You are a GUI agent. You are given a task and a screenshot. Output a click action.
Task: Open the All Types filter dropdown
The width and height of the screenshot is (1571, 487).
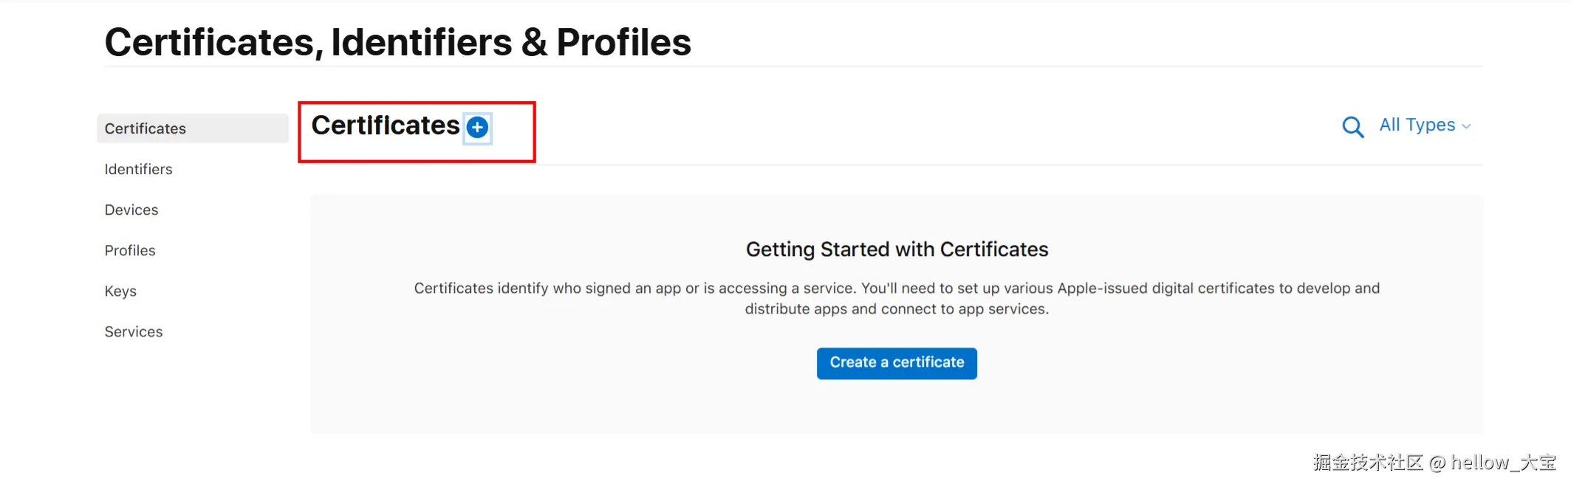click(x=1417, y=125)
